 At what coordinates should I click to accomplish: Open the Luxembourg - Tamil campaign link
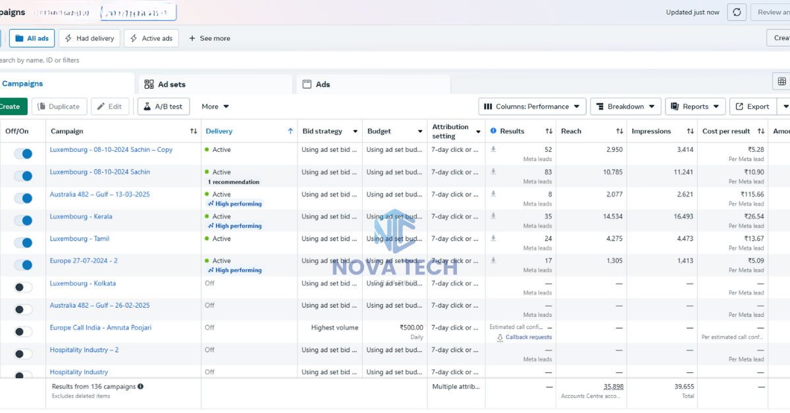point(80,239)
